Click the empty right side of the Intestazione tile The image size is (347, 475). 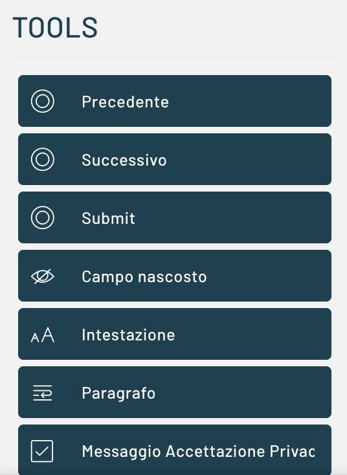pyautogui.click(x=253, y=334)
